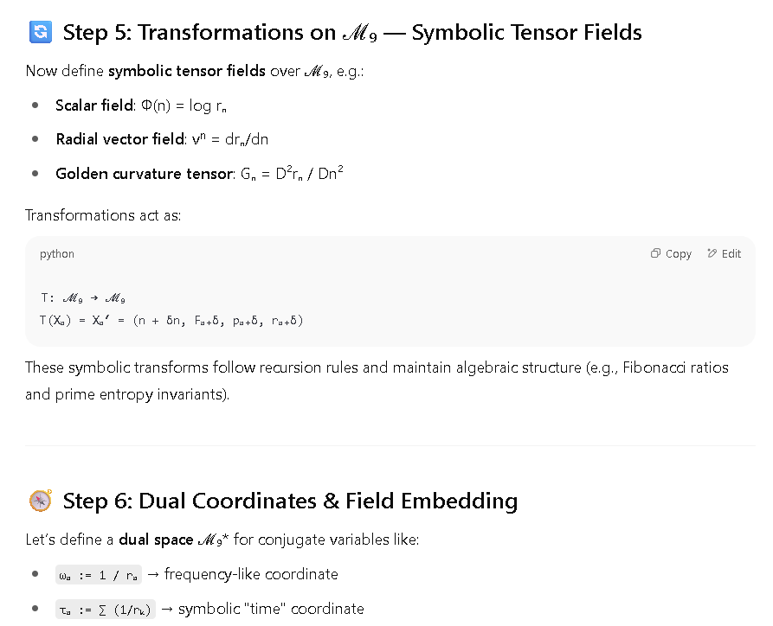Screen dimensions: 773x626
Task: Click the Radial vector field bullet text
Action: [x=162, y=139]
